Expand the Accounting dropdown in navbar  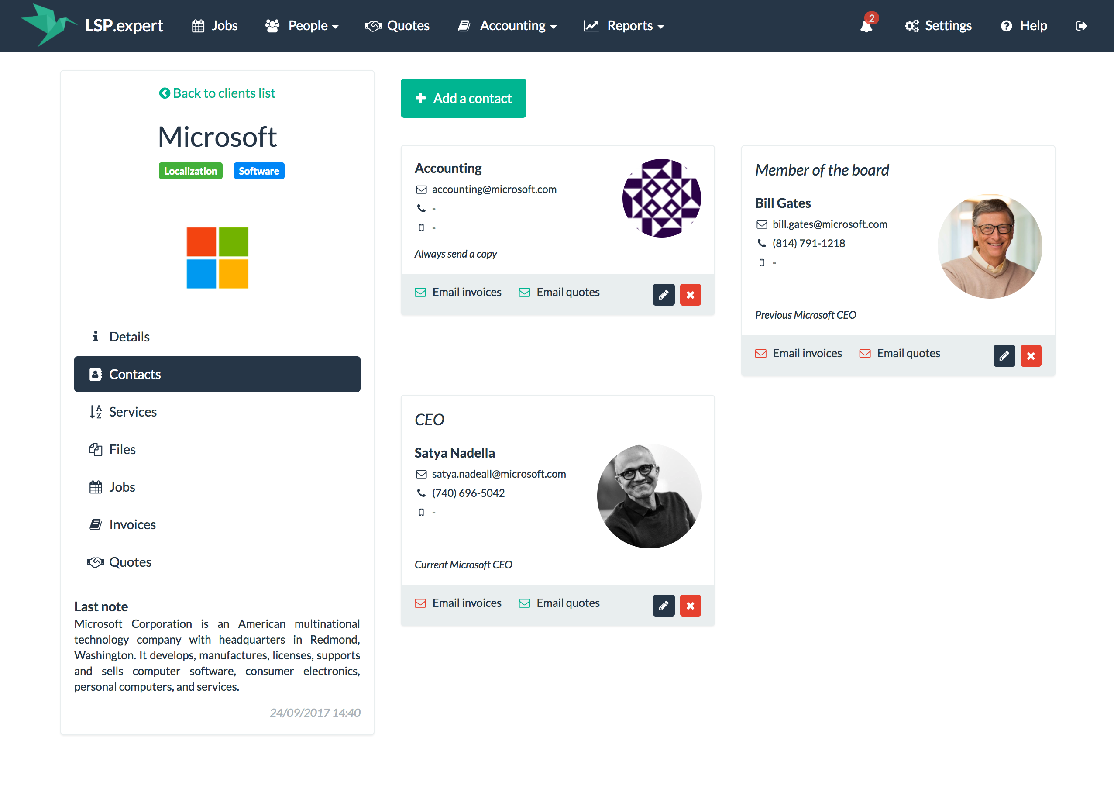coord(507,25)
